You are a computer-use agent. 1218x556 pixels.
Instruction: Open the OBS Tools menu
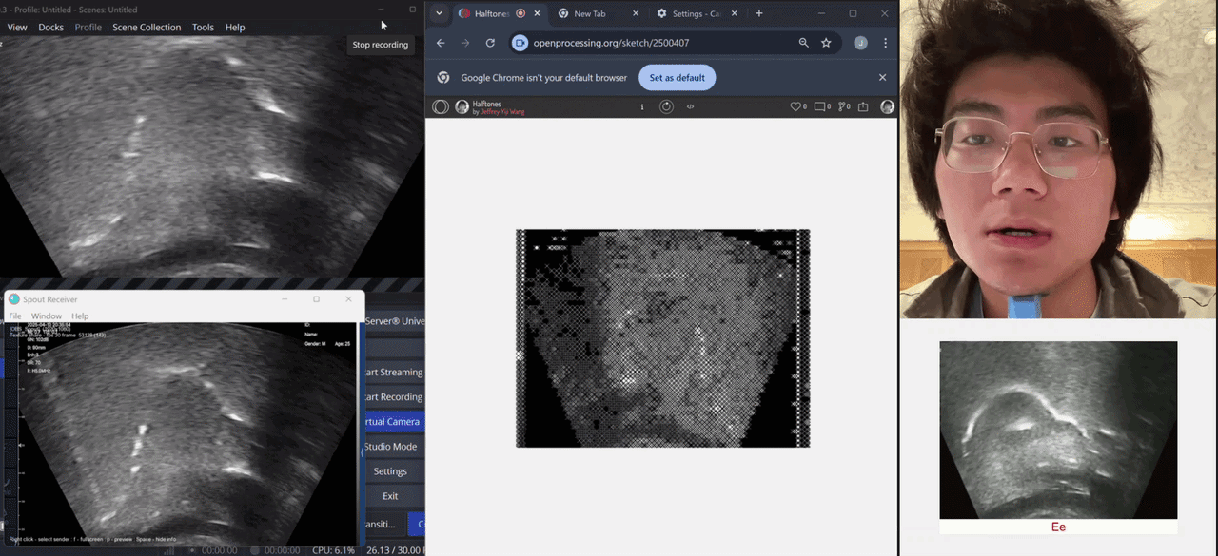[203, 27]
